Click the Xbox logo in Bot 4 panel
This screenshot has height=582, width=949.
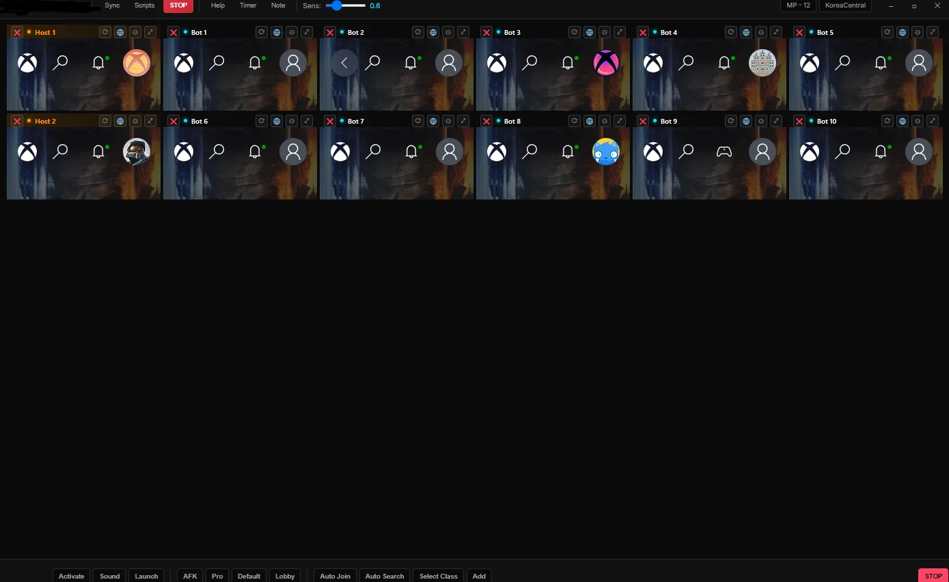click(x=653, y=63)
